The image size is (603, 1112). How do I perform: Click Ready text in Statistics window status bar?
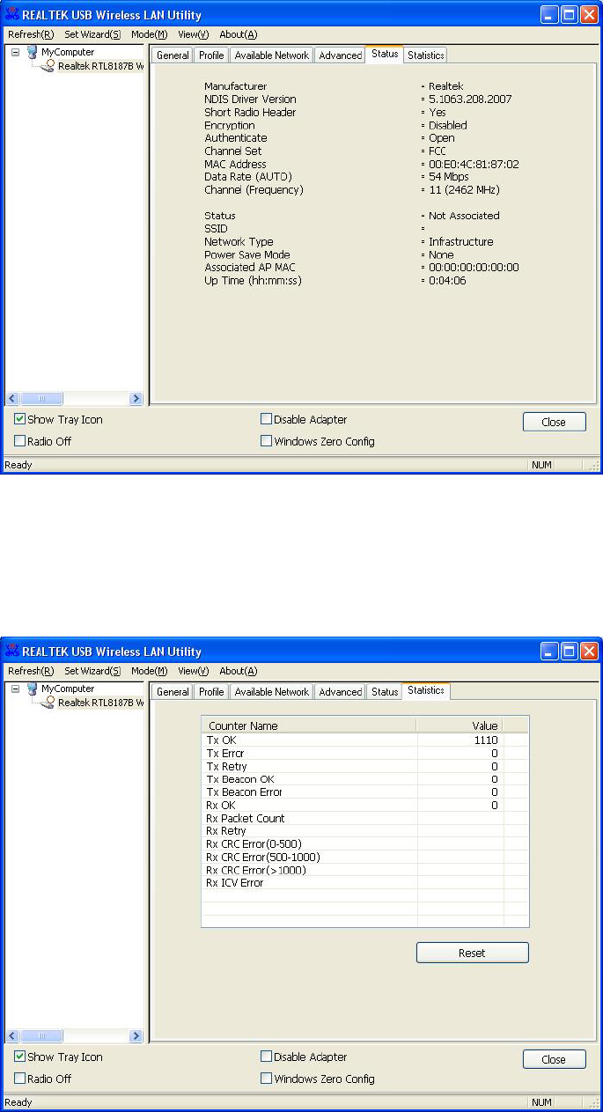coord(18,1101)
